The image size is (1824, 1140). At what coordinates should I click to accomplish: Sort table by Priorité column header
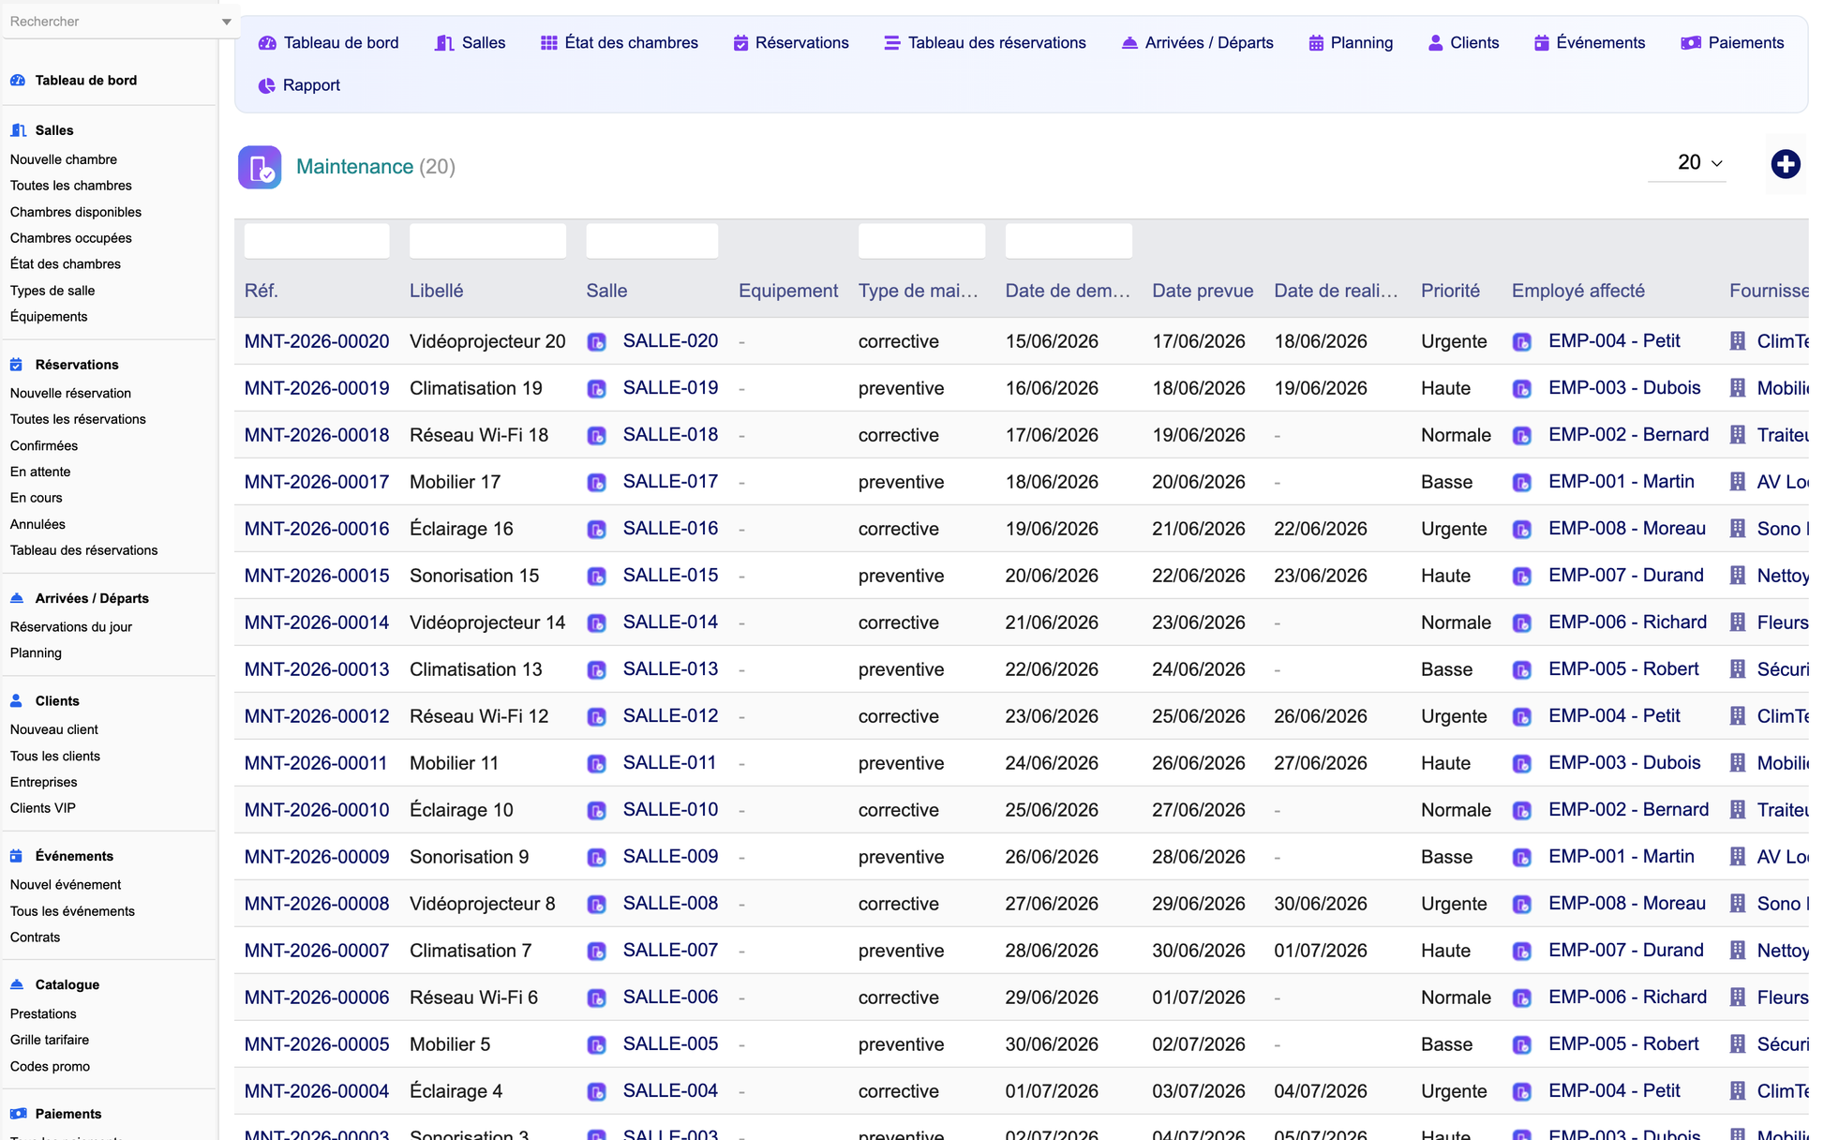[1450, 291]
